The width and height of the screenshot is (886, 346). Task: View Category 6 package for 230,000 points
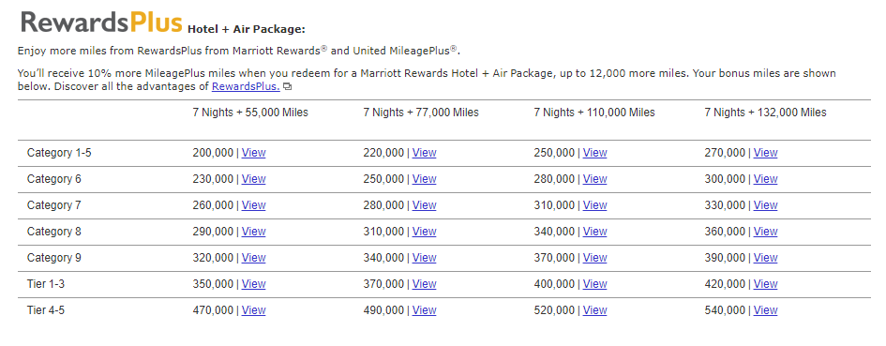254,179
